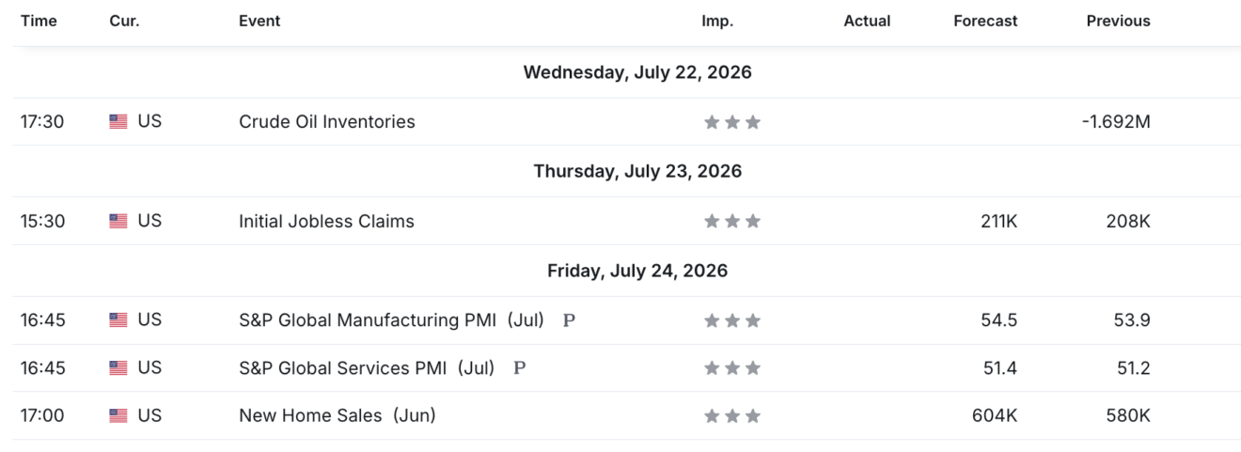Viewport: 1241px width, 452px height.
Task: Open the Crude Oil Inventories event
Action: pos(327,122)
